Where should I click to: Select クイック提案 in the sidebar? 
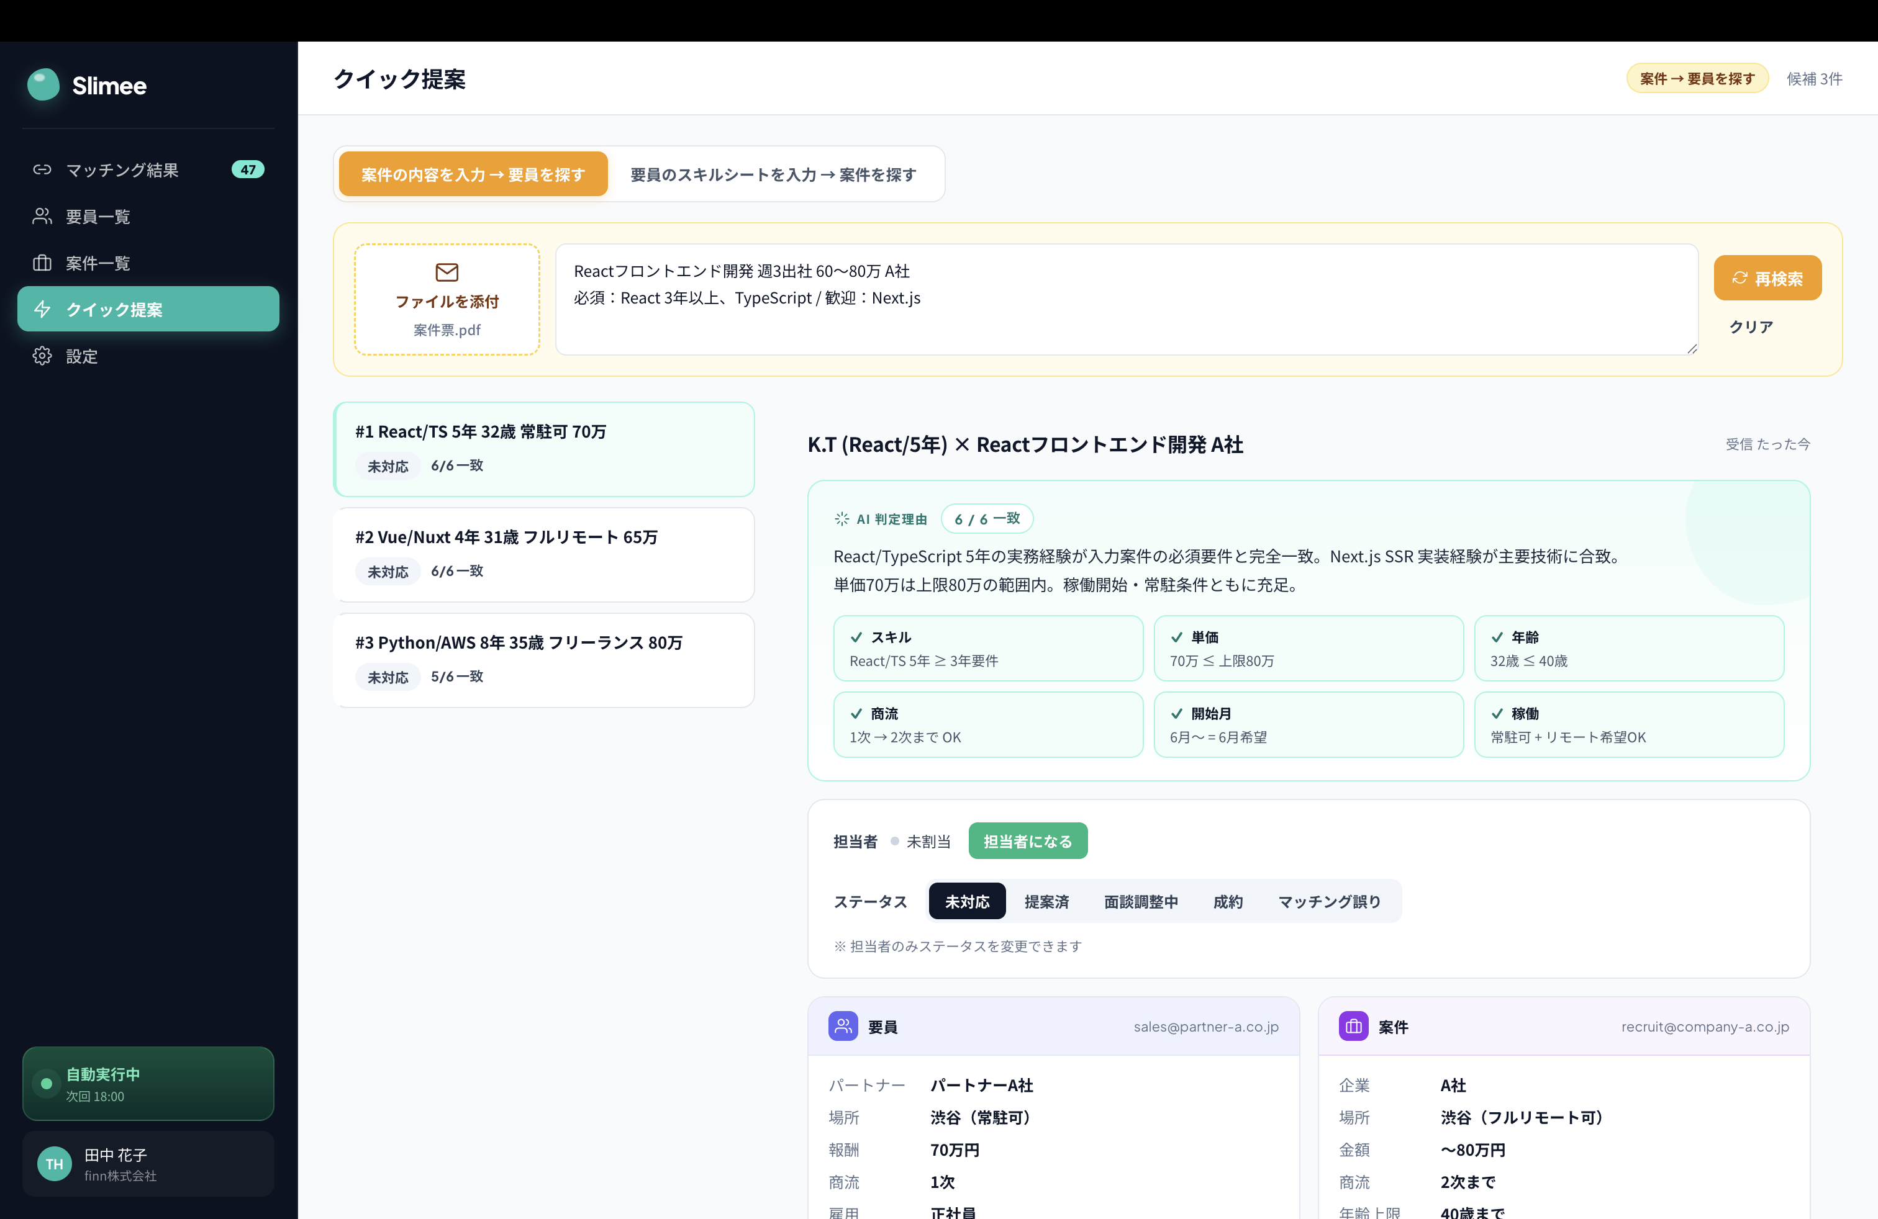[148, 309]
